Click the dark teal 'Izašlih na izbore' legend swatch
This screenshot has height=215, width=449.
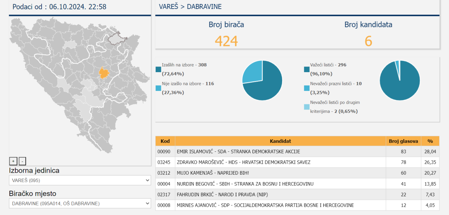tap(158, 69)
